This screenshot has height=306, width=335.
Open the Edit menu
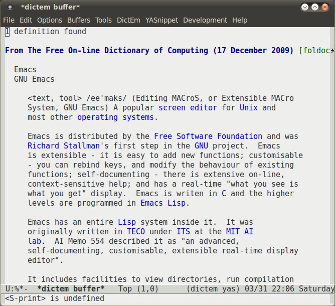point(26,20)
